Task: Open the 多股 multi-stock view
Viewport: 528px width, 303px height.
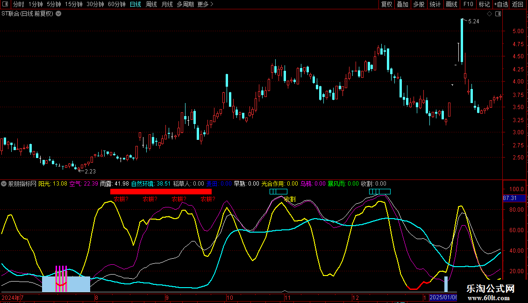Action: [x=419, y=4]
